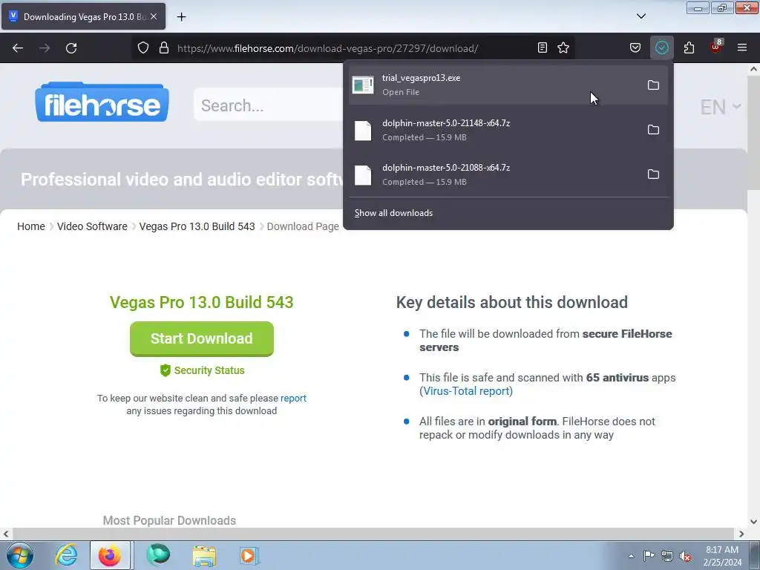Screen dimensions: 760x570
Task: Go to the Home breadcrumb
Action: tap(31, 226)
